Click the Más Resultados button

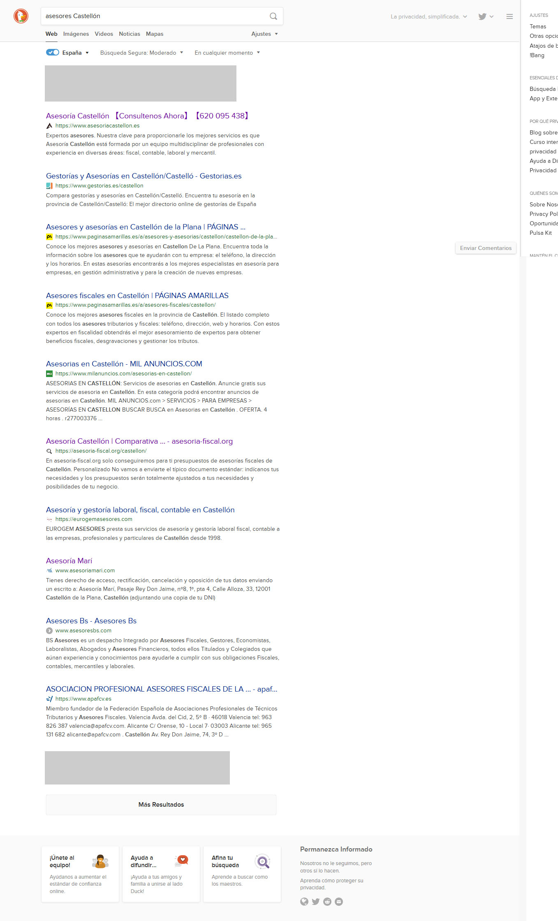161,805
